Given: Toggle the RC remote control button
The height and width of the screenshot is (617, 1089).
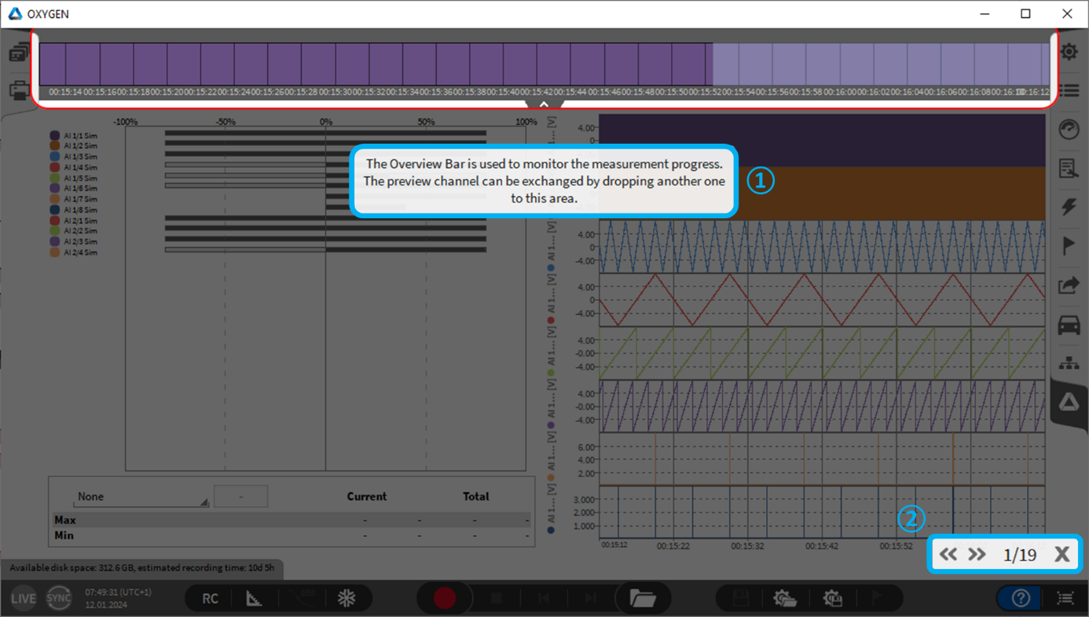Looking at the screenshot, I should 210,598.
